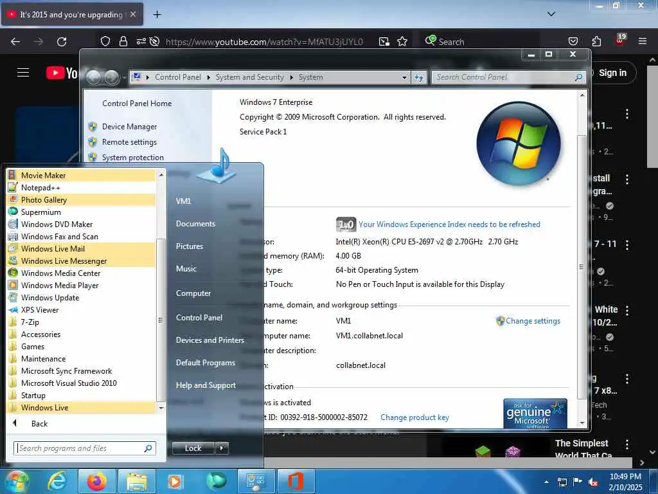Image resolution: width=658 pixels, height=494 pixels.
Task: Launch Windows Fax and Scan
Action: tap(81, 236)
